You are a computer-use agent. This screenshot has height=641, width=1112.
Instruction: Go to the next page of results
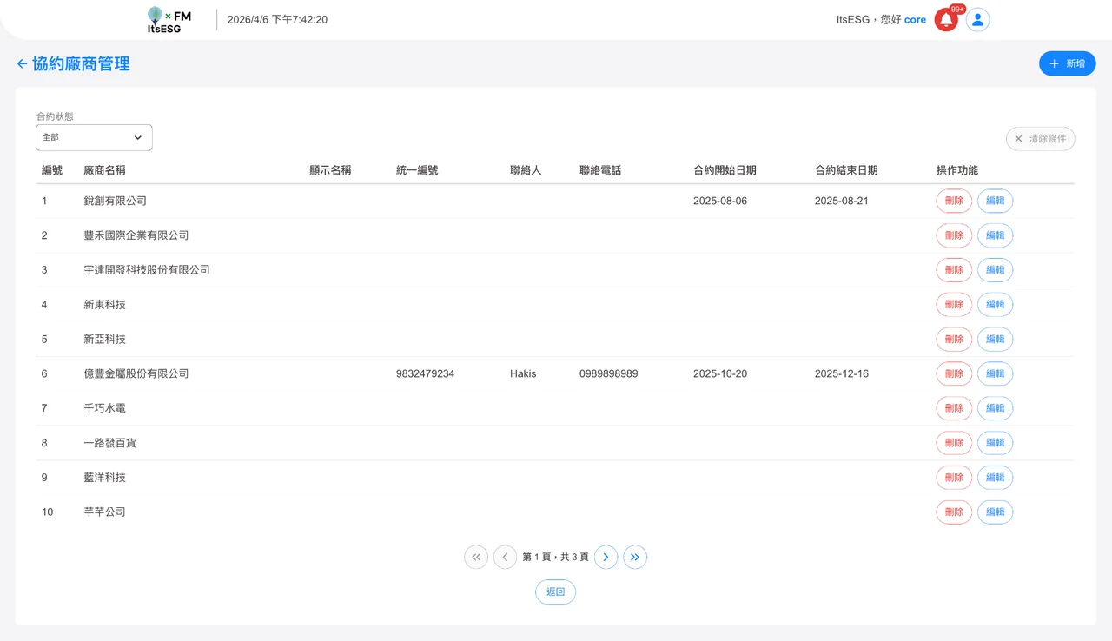click(x=606, y=557)
